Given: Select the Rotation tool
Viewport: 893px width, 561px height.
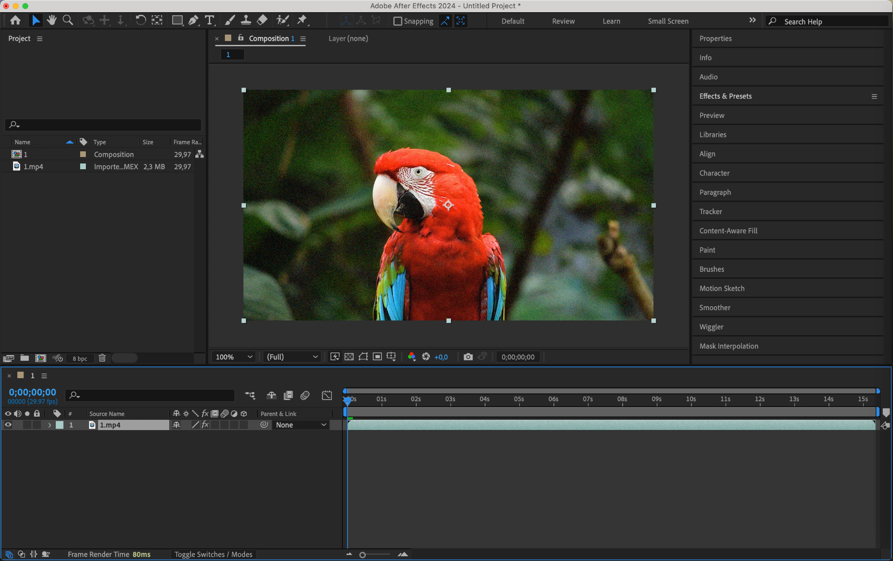Looking at the screenshot, I should pos(140,20).
